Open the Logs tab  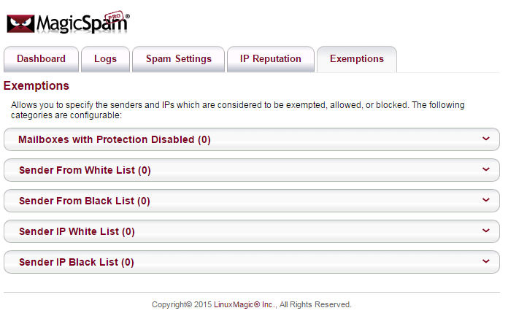coord(105,59)
